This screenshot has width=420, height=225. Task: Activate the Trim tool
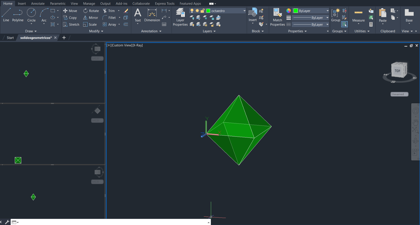click(109, 11)
